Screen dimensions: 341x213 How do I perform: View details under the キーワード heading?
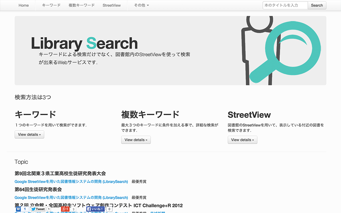pos(29,134)
